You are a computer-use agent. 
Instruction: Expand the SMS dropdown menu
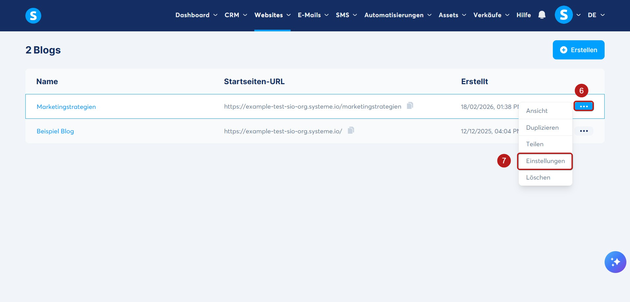(346, 15)
